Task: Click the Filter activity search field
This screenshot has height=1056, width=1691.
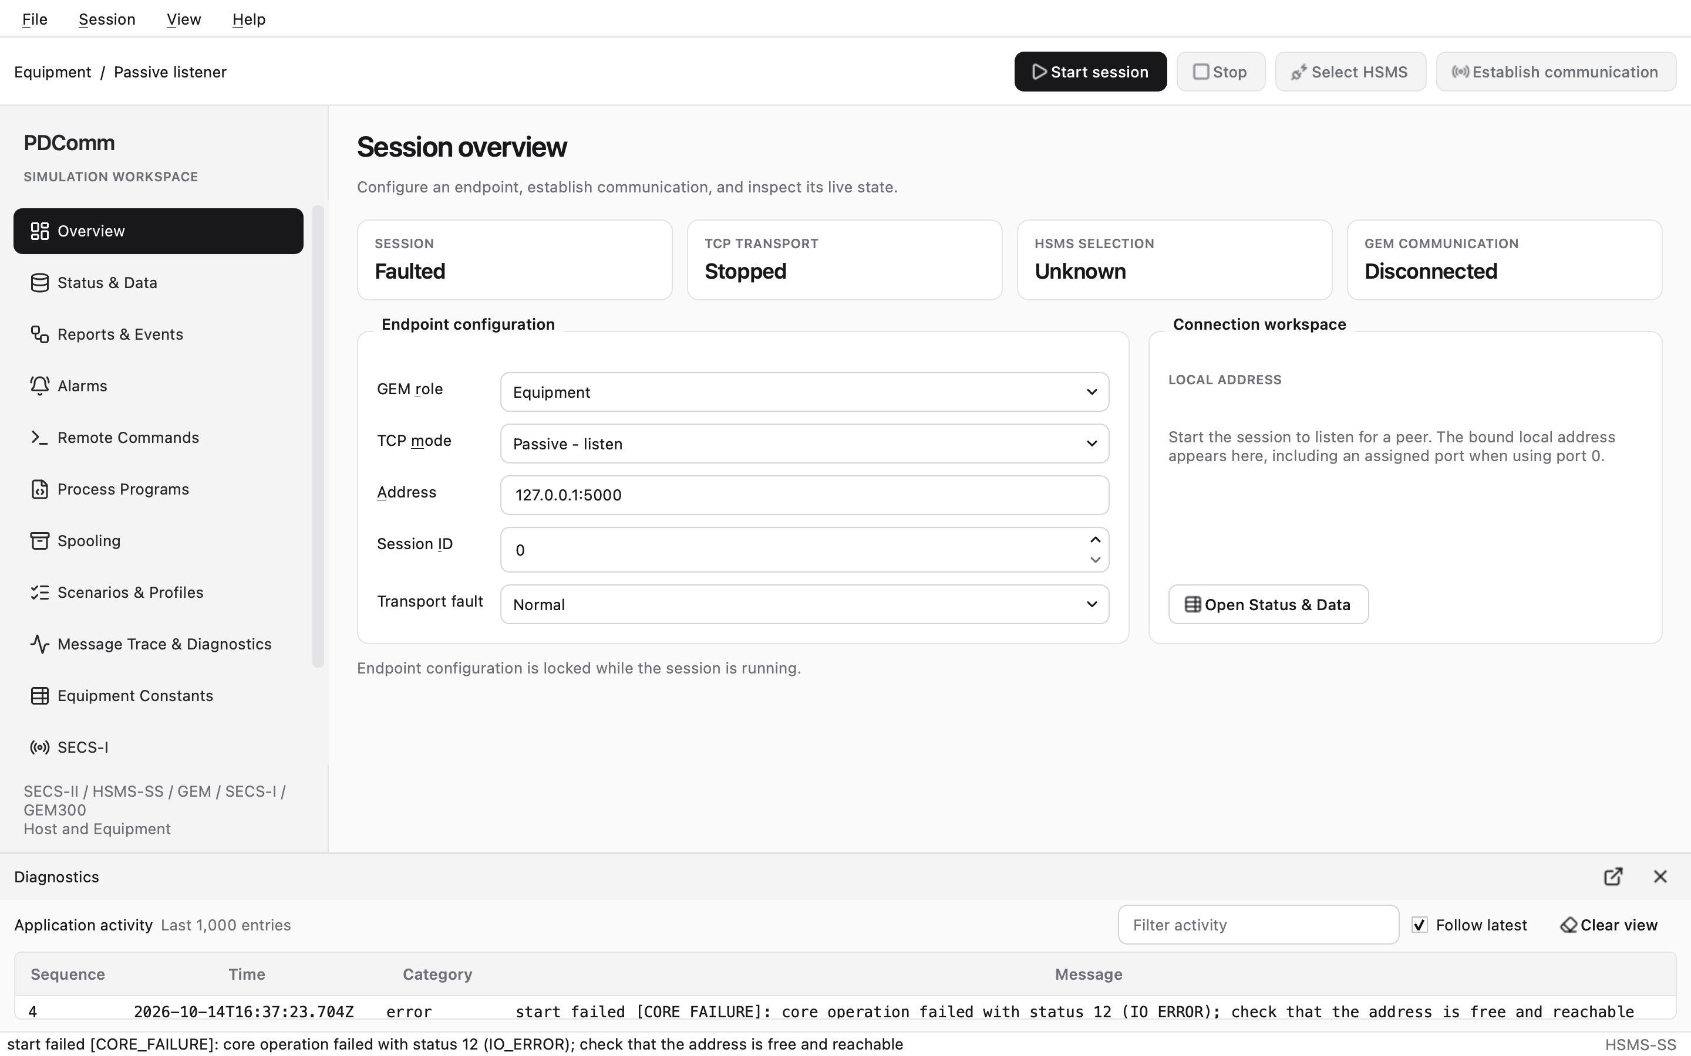Action: coord(1258,925)
